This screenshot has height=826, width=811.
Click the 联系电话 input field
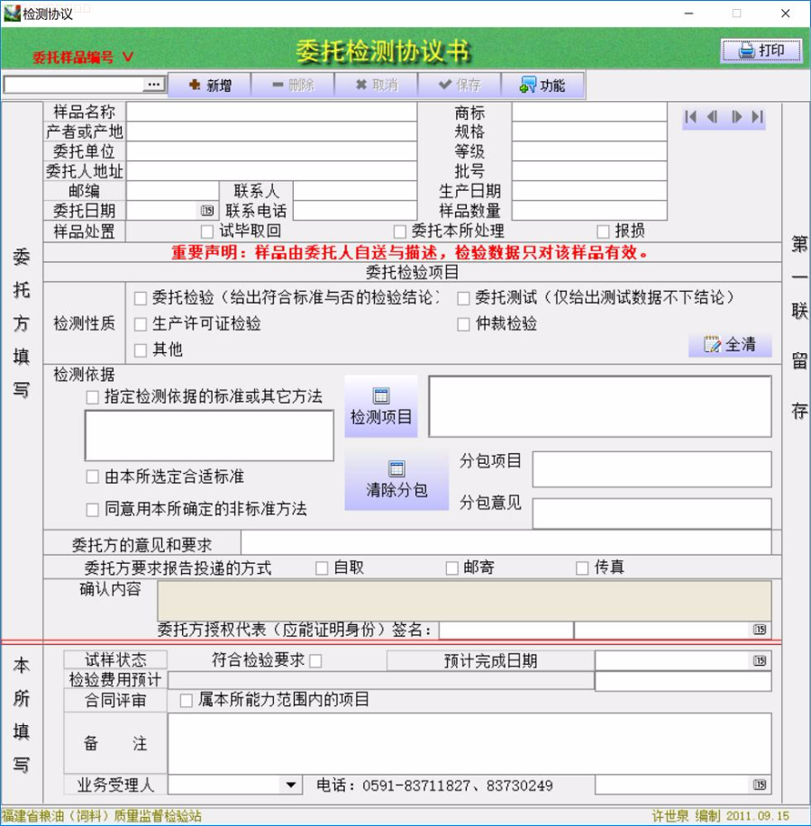pyautogui.click(x=355, y=211)
